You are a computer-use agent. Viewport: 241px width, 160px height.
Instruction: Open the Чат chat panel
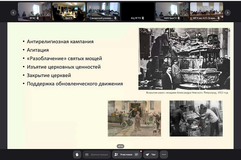(151, 155)
